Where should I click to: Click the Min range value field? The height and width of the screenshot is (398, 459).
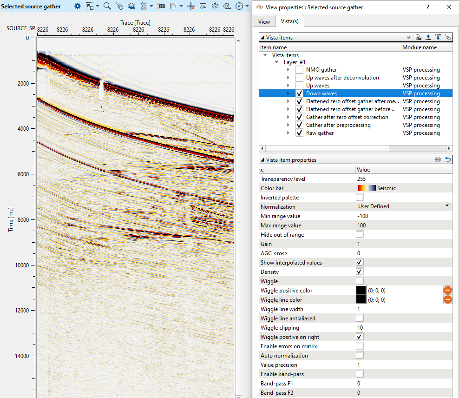pyautogui.click(x=403, y=216)
